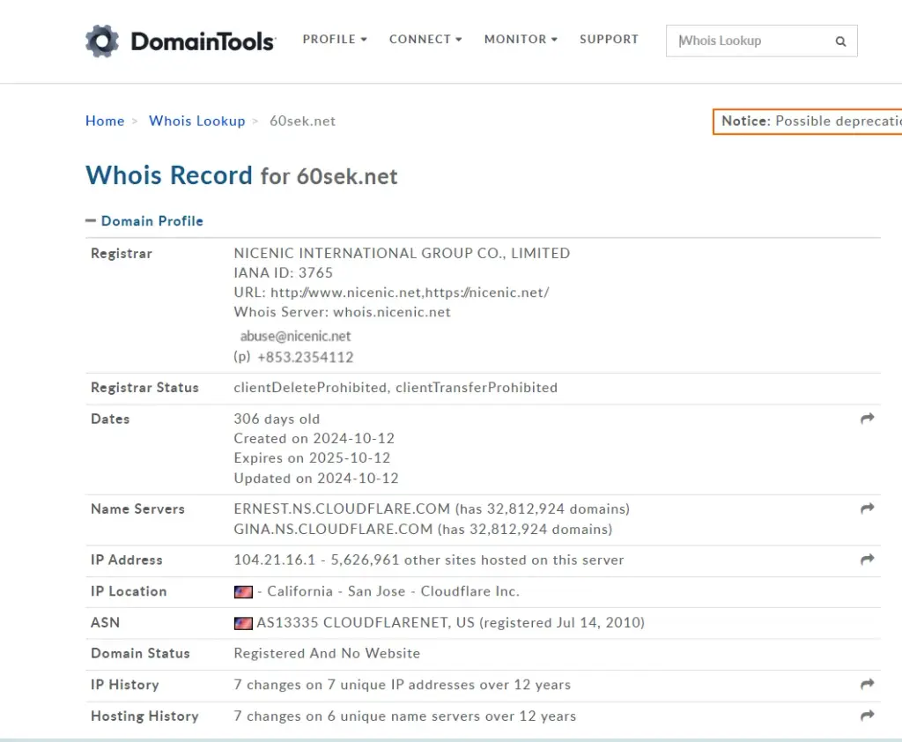Click the Notice deprecation banner

[x=807, y=122]
